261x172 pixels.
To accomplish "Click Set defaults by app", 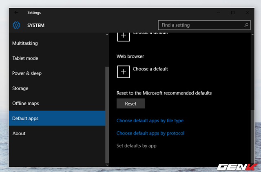I will pyautogui.click(x=137, y=146).
